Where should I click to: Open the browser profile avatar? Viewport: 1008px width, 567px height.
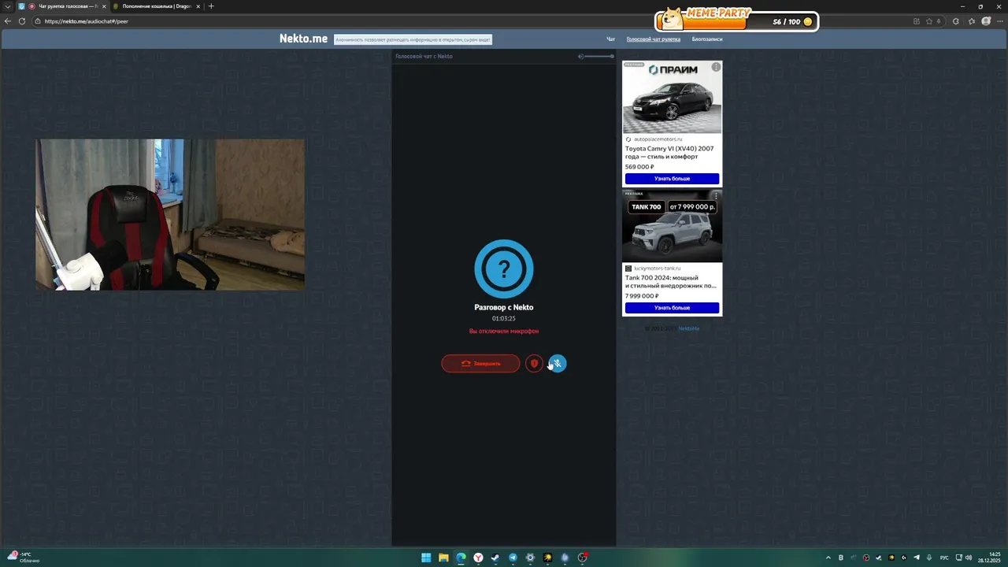pyautogui.click(x=986, y=21)
